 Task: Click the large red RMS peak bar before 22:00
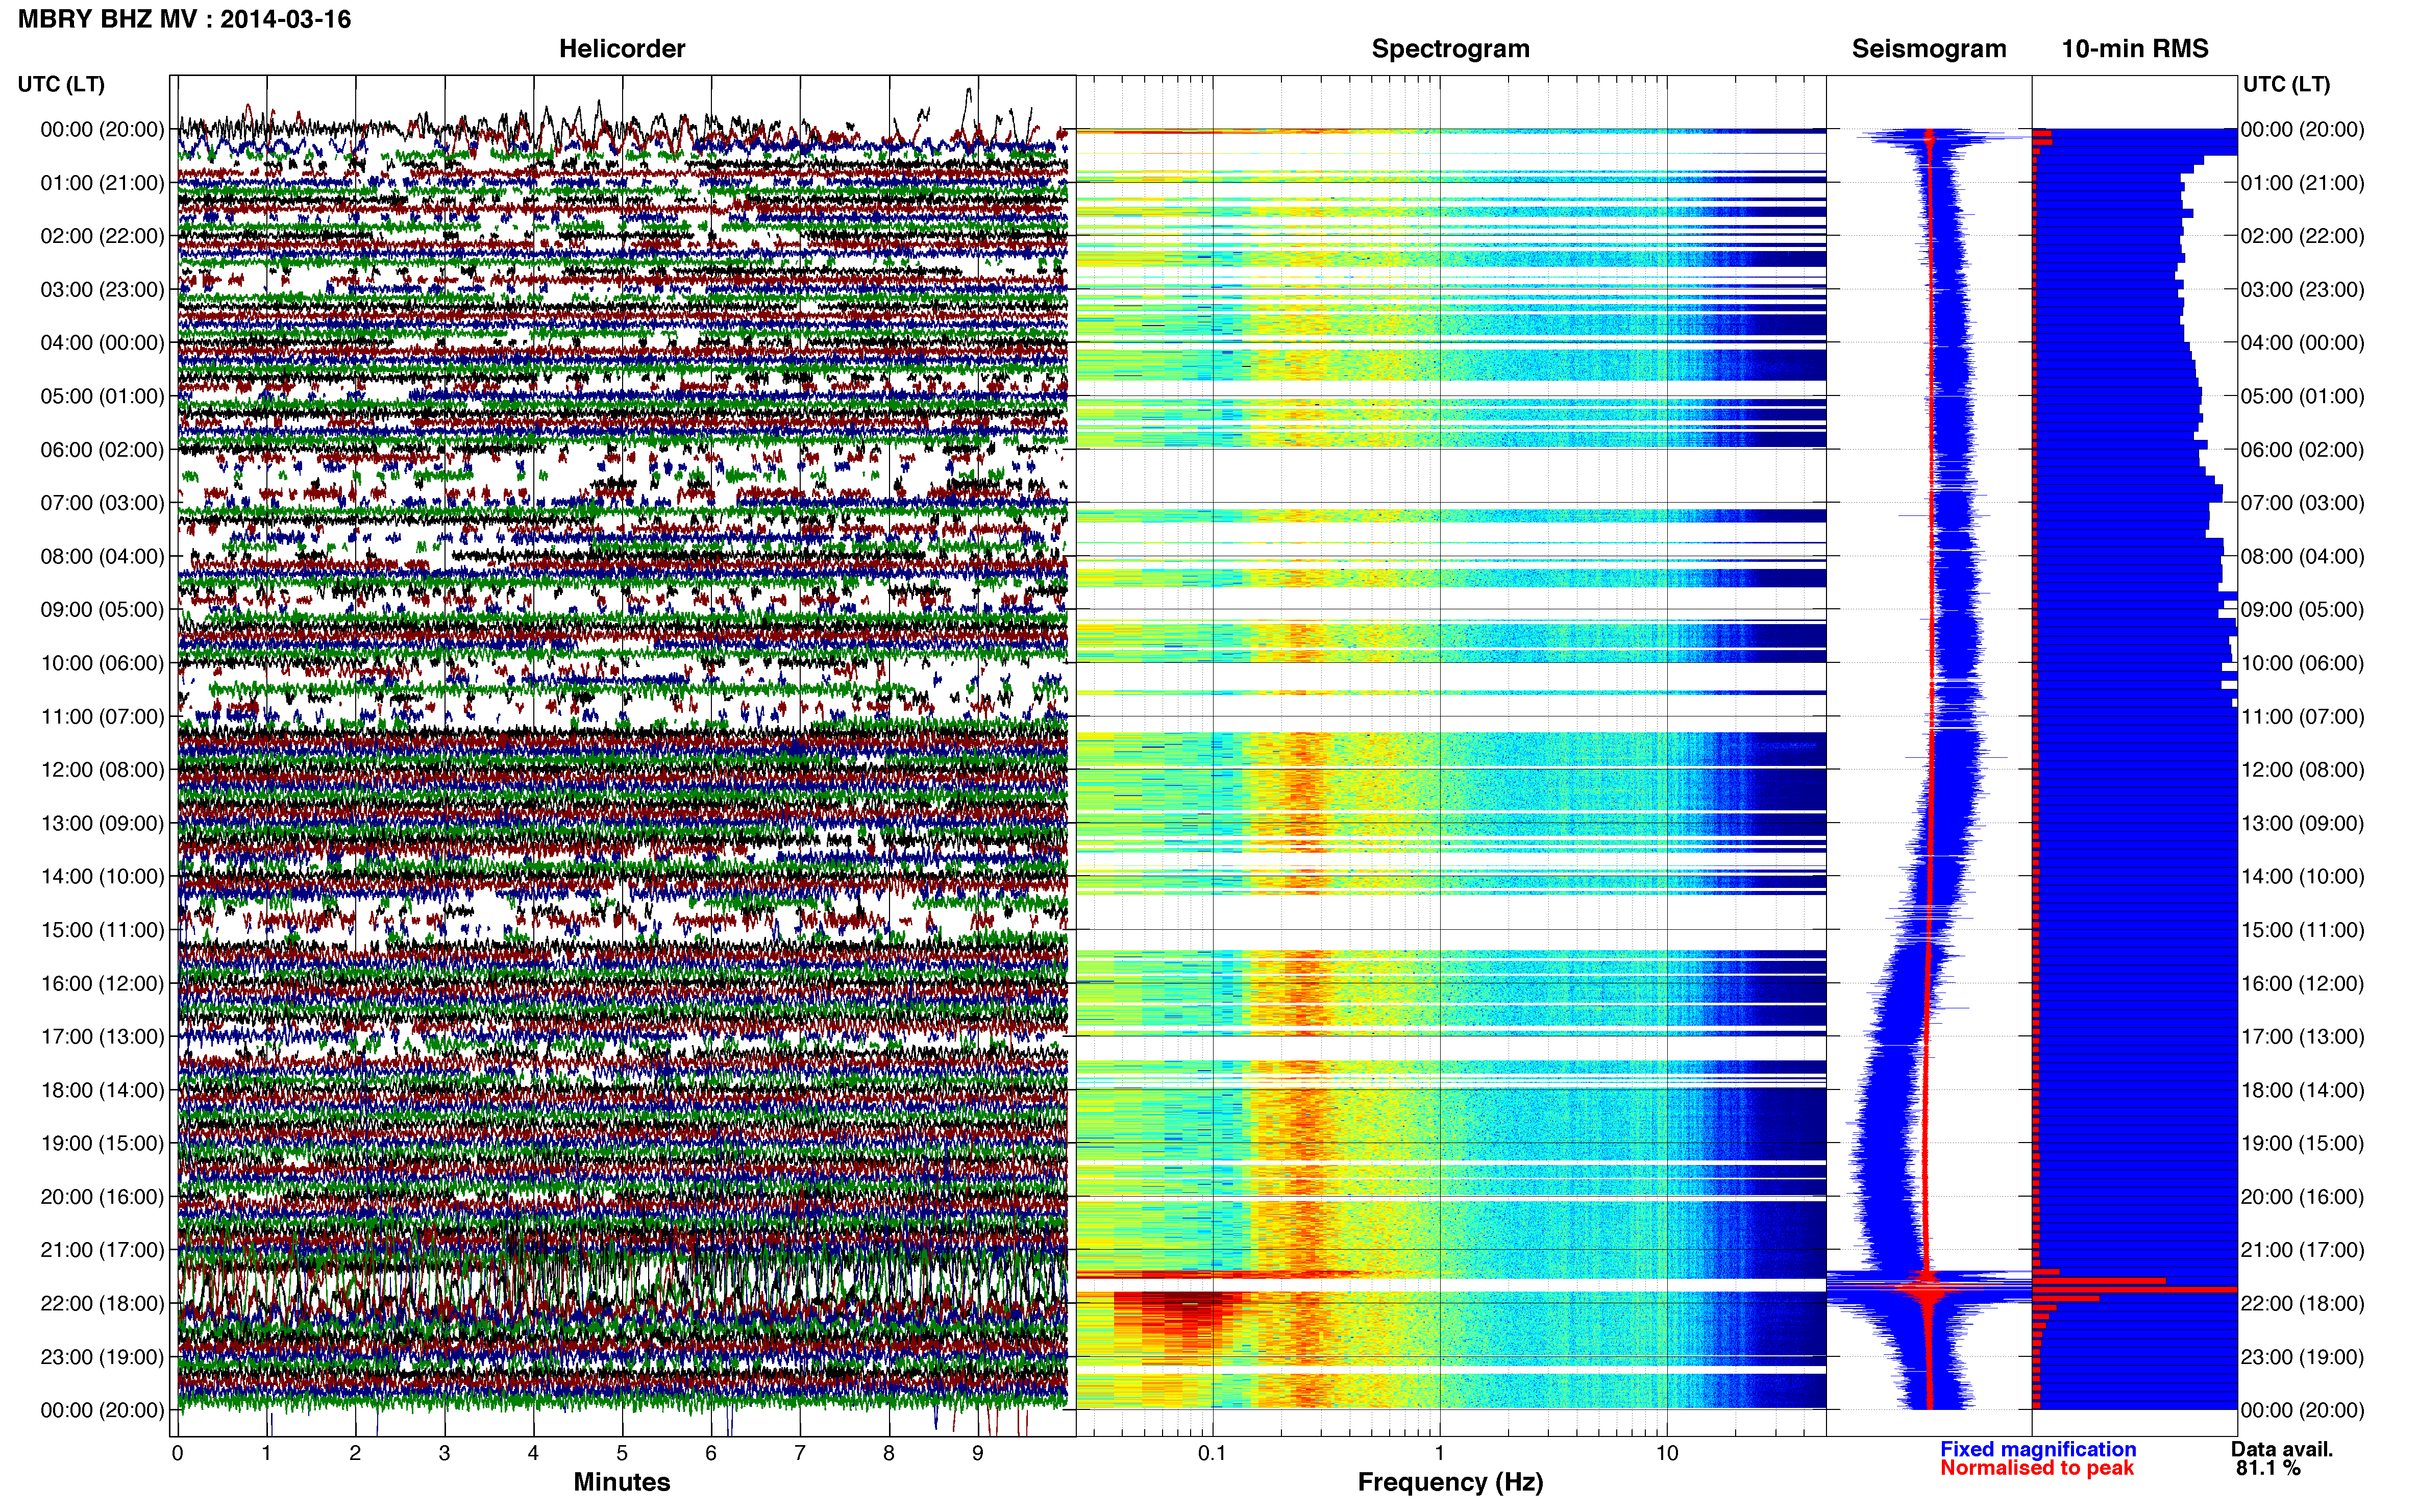click(2134, 1290)
